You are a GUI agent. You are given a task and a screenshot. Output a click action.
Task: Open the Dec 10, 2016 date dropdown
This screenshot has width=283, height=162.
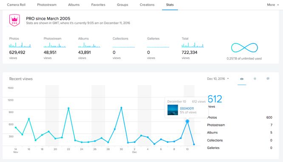(218, 79)
